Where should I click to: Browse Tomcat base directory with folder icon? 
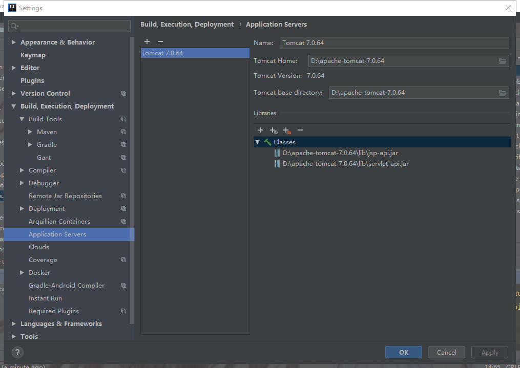(503, 93)
